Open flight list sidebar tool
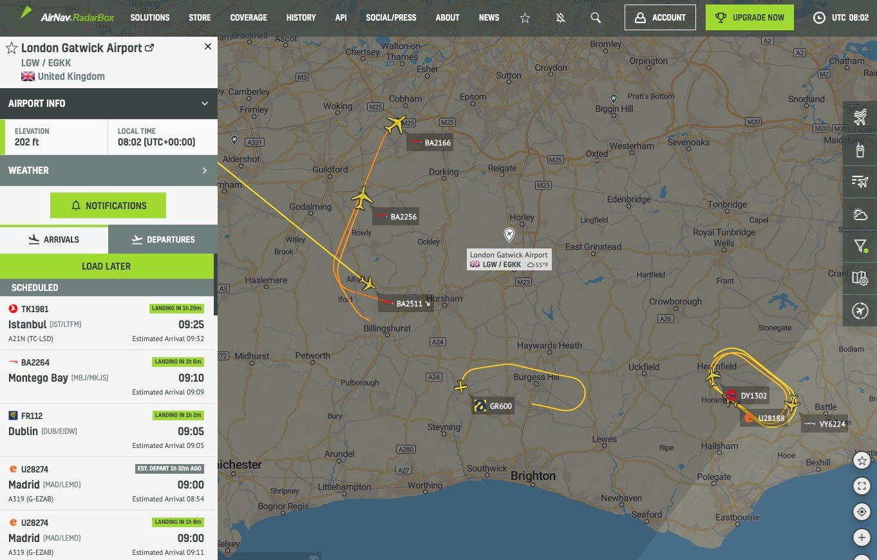This screenshot has width=877, height=560. coord(860,182)
